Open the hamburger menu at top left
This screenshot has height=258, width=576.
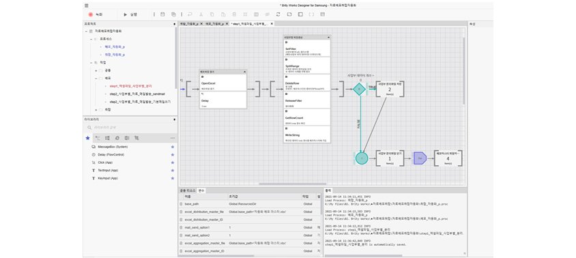(x=86, y=5)
